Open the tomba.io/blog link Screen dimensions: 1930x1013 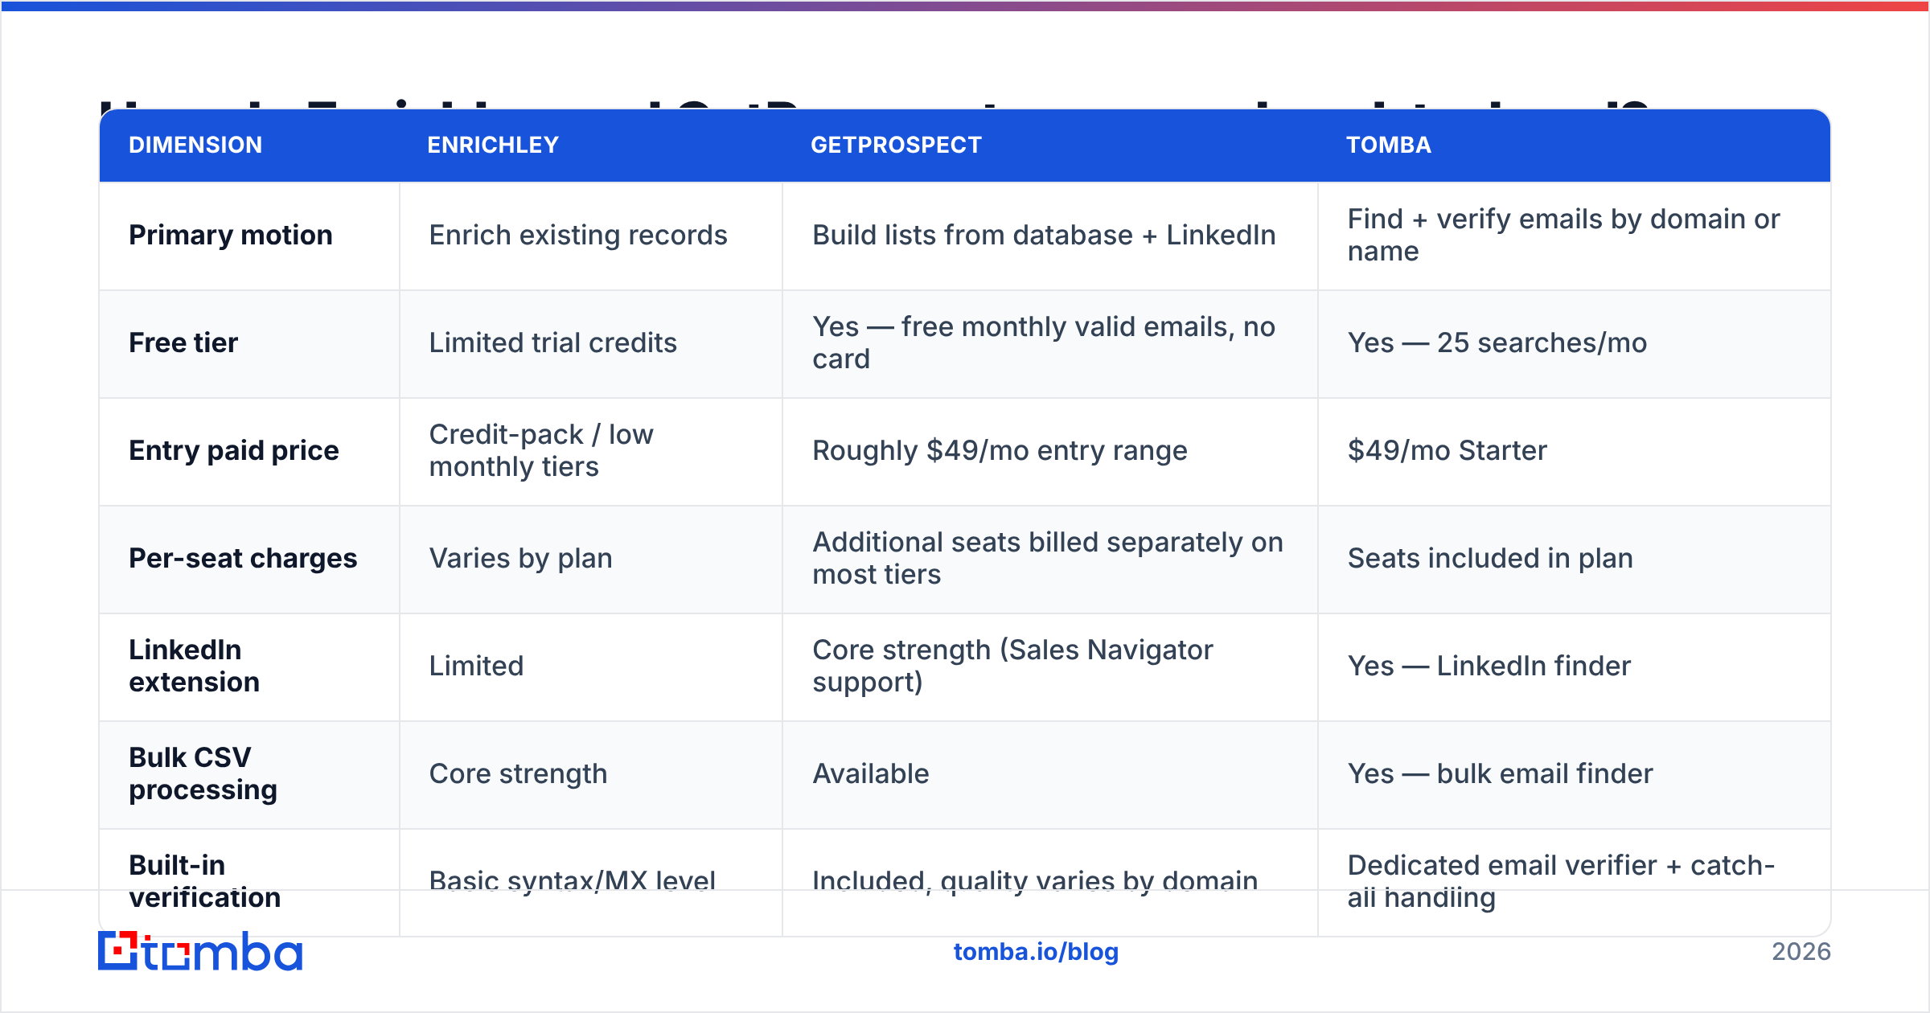1036,952
